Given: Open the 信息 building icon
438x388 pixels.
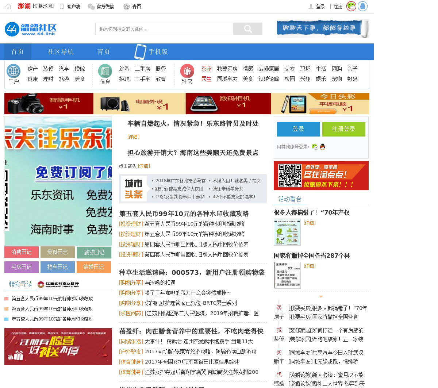Looking at the screenshot, I should 105,71.
